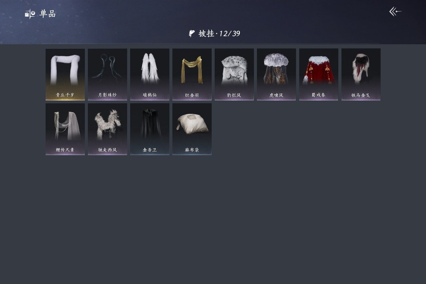
Task: Click the cape icon beside 披挂
Action: pyautogui.click(x=192, y=33)
